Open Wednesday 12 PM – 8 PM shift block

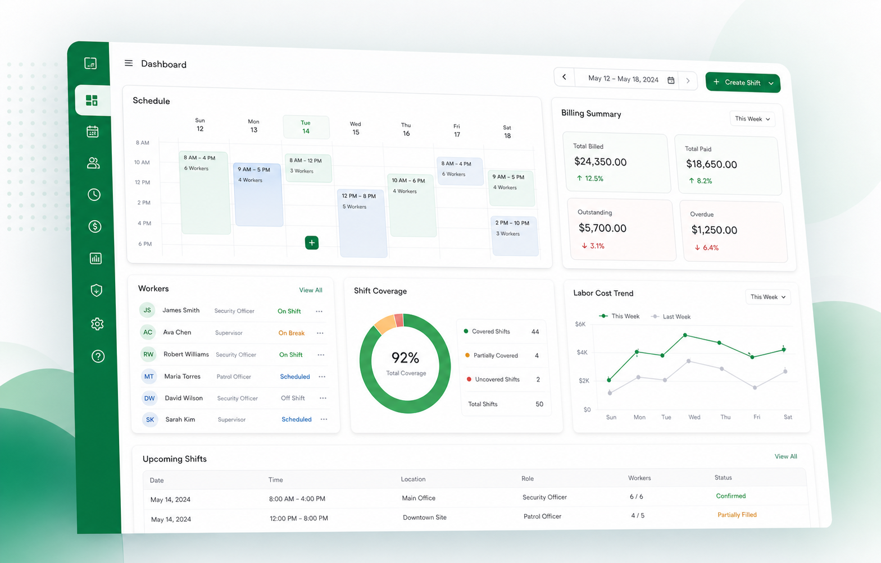point(362,223)
